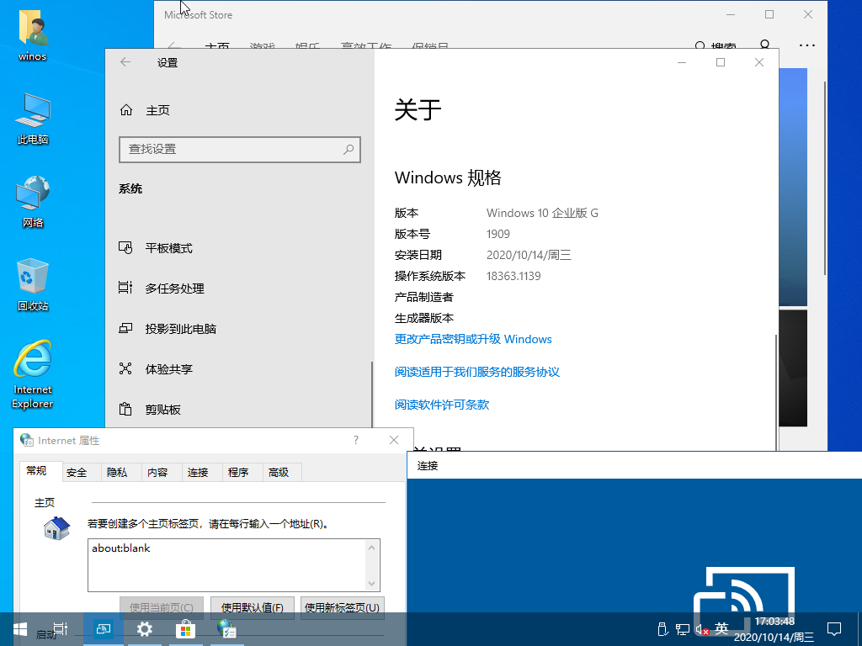Open Task View on the taskbar
This screenshot has width=862, height=646.
61,629
